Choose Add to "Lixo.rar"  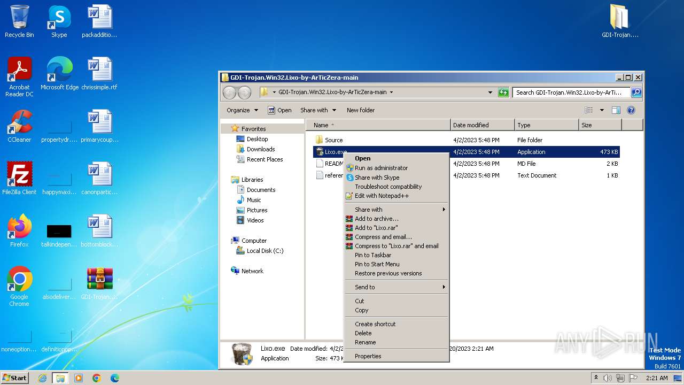(396, 228)
